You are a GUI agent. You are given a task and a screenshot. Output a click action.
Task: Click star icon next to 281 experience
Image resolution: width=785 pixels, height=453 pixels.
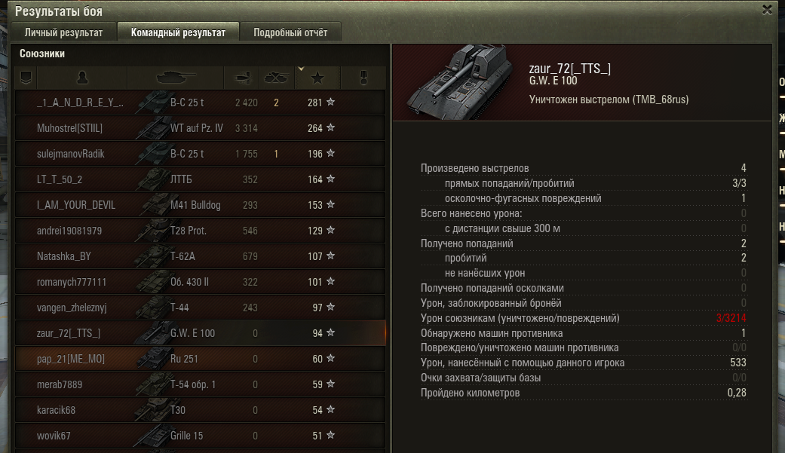coord(330,102)
